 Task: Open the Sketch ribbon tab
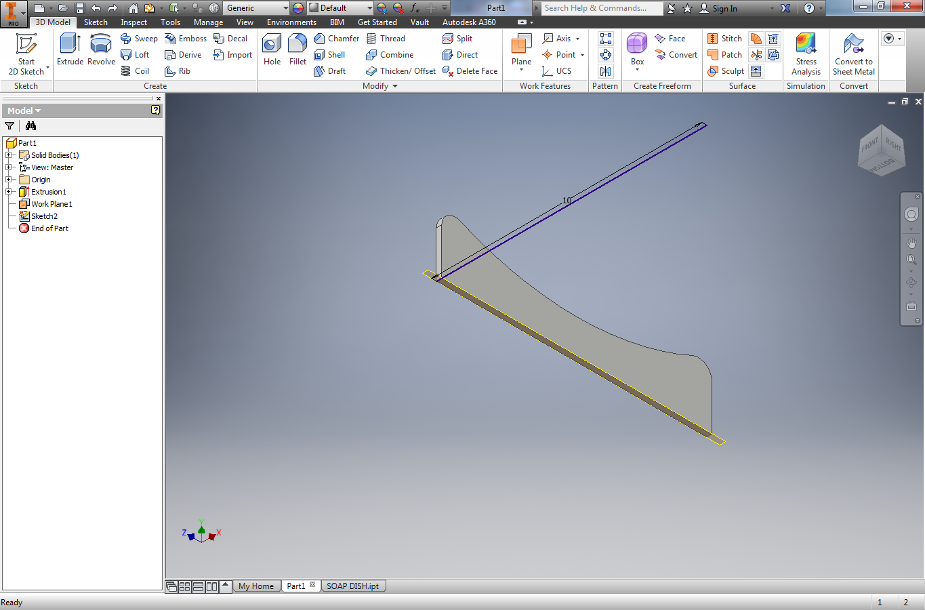[96, 22]
